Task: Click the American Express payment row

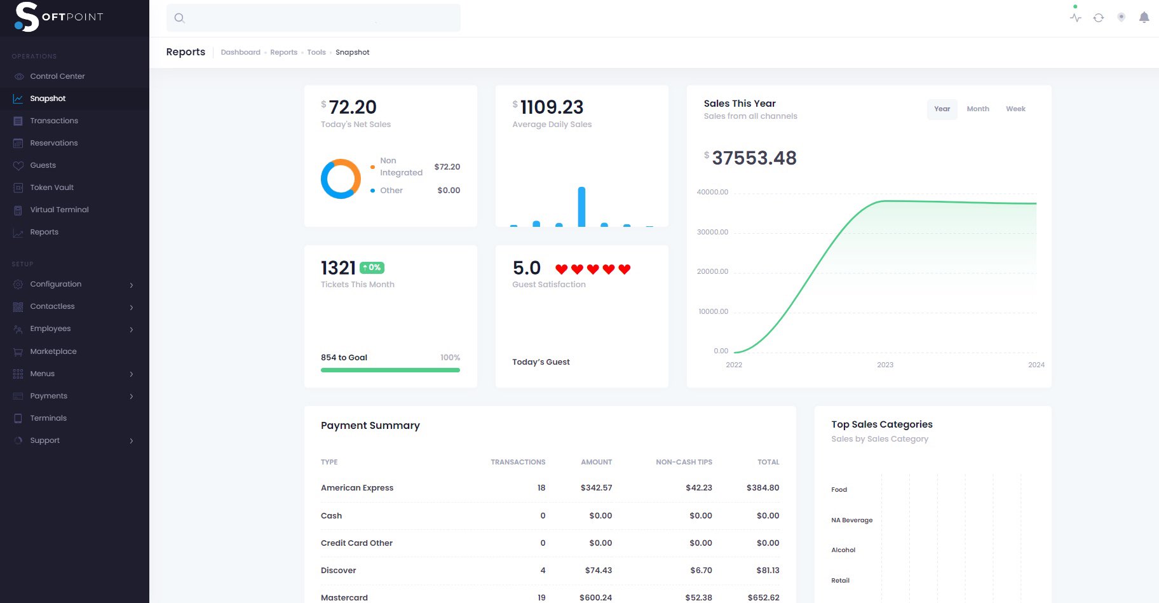Action: [x=550, y=488]
